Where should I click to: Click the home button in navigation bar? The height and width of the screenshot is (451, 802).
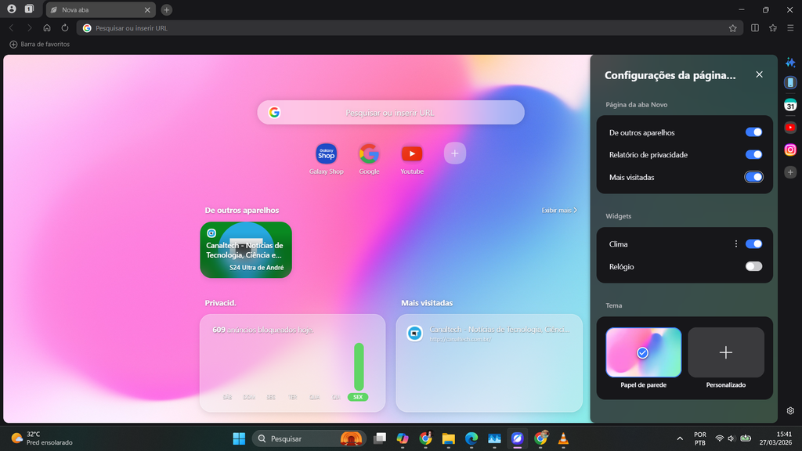[47, 28]
